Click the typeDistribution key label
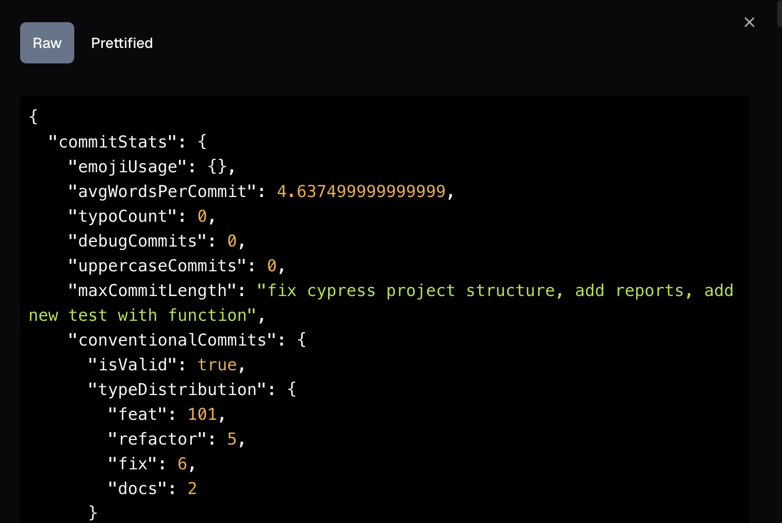 click(177, 389)
